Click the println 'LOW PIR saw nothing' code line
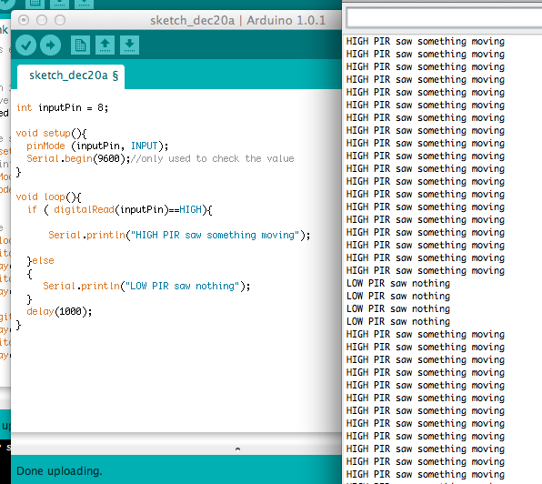The width and height of the screenshot is (542, 484). point(146,287)
